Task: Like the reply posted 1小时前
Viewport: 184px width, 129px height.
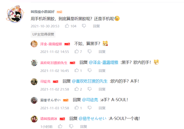Action: click(60, 126)
